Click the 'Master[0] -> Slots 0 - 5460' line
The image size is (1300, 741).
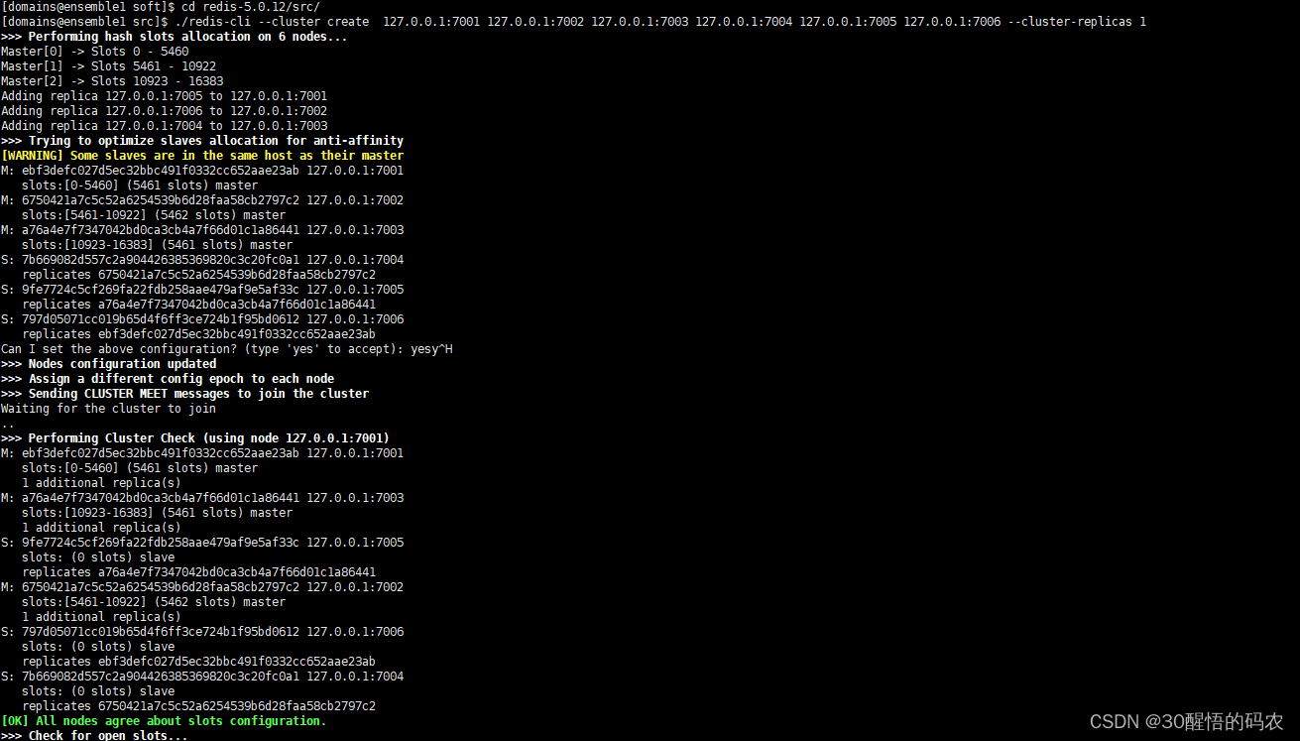point(95,52)
